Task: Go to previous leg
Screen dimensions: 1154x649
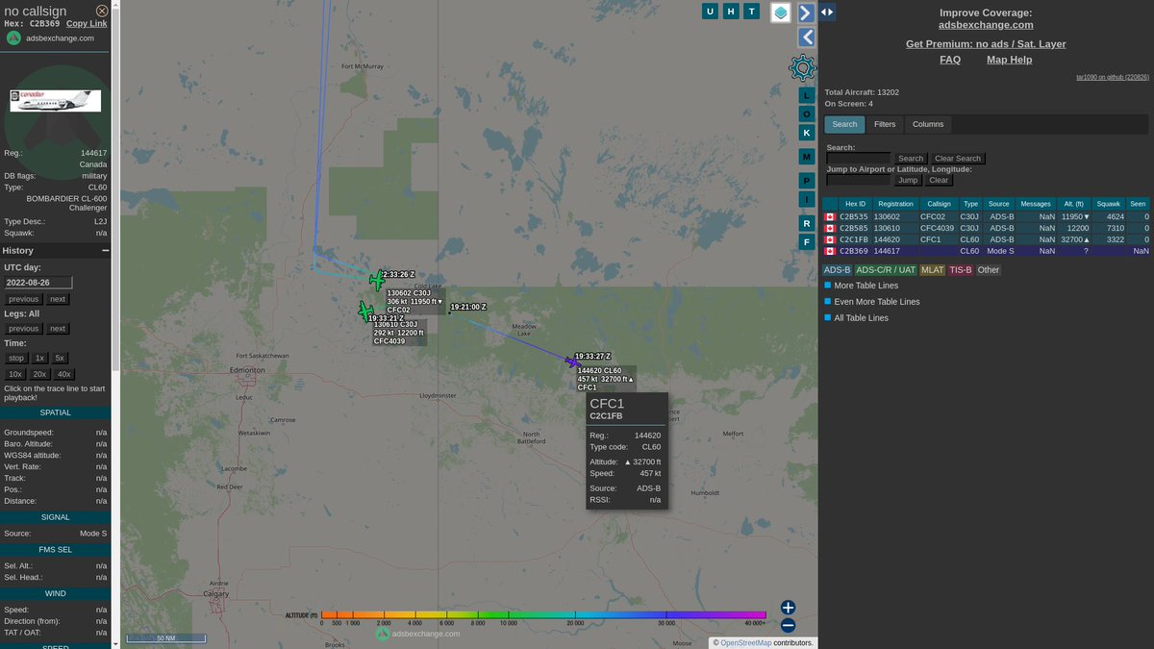Action: 24,329
